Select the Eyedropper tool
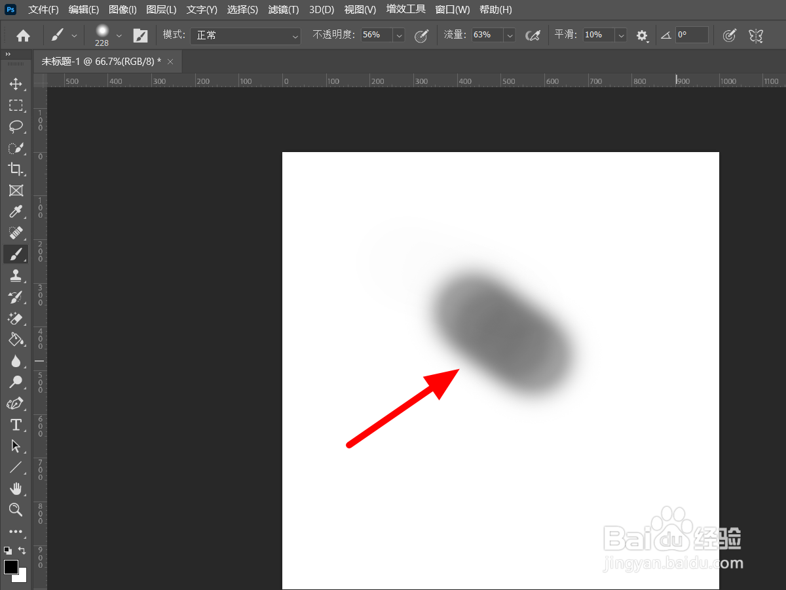Image resolution: width=786 pixels, height=590 pixels. tap(16, 212)
